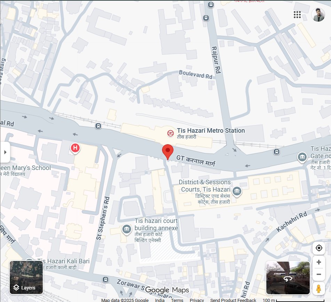Open the Google account profile picture
The height and width of the screenshot is (302, 331).
coord(318,15)
